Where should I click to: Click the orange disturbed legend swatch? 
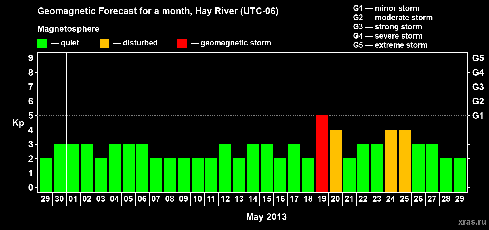coord(104,43)
